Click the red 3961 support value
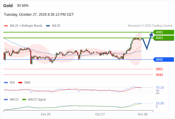 point(159,69)
